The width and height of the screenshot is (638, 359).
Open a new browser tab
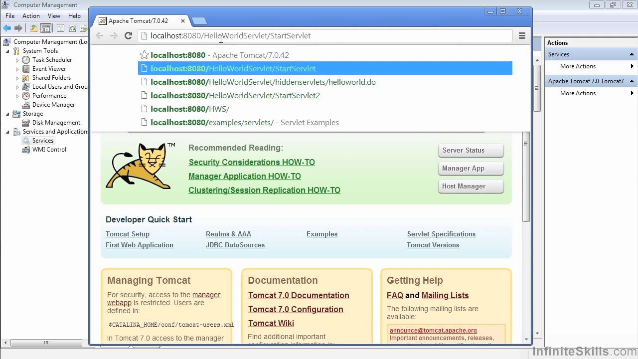(x=199, y=21)
